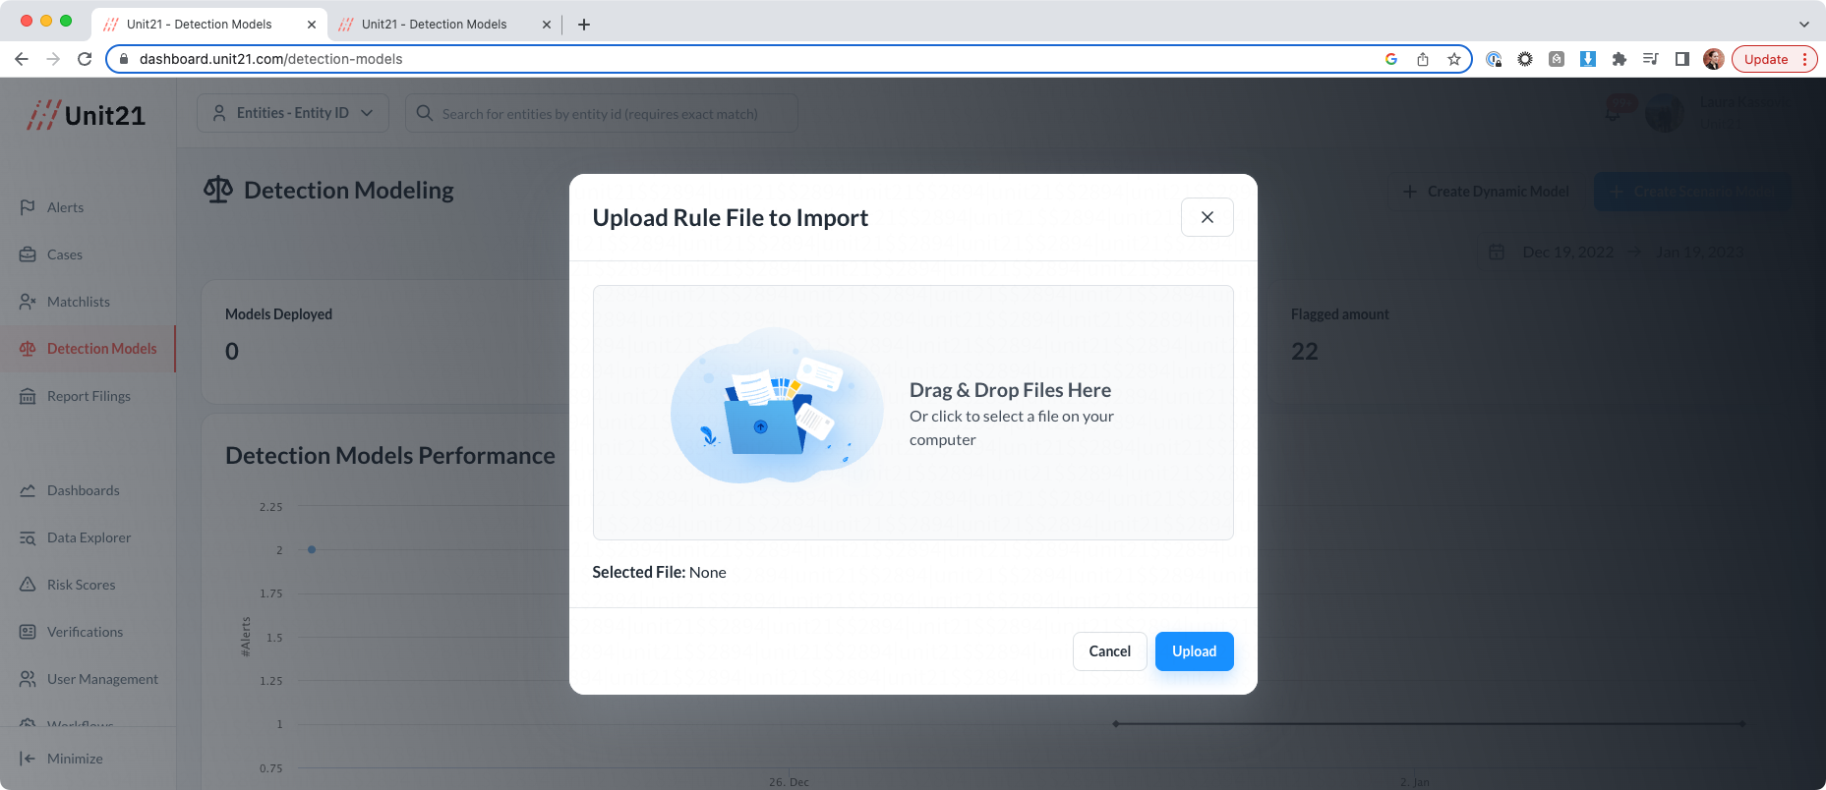This screenshot has height=790, width=1826.
Task: Select a file via Drag & Drop area
Action: pos(913,413)
